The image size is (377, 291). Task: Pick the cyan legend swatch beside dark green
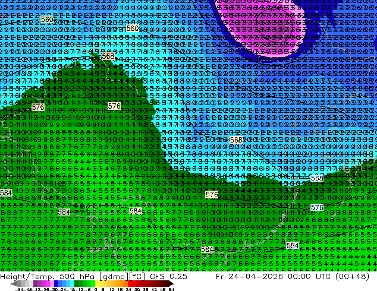pyautogui.click(x=72, y=284)
